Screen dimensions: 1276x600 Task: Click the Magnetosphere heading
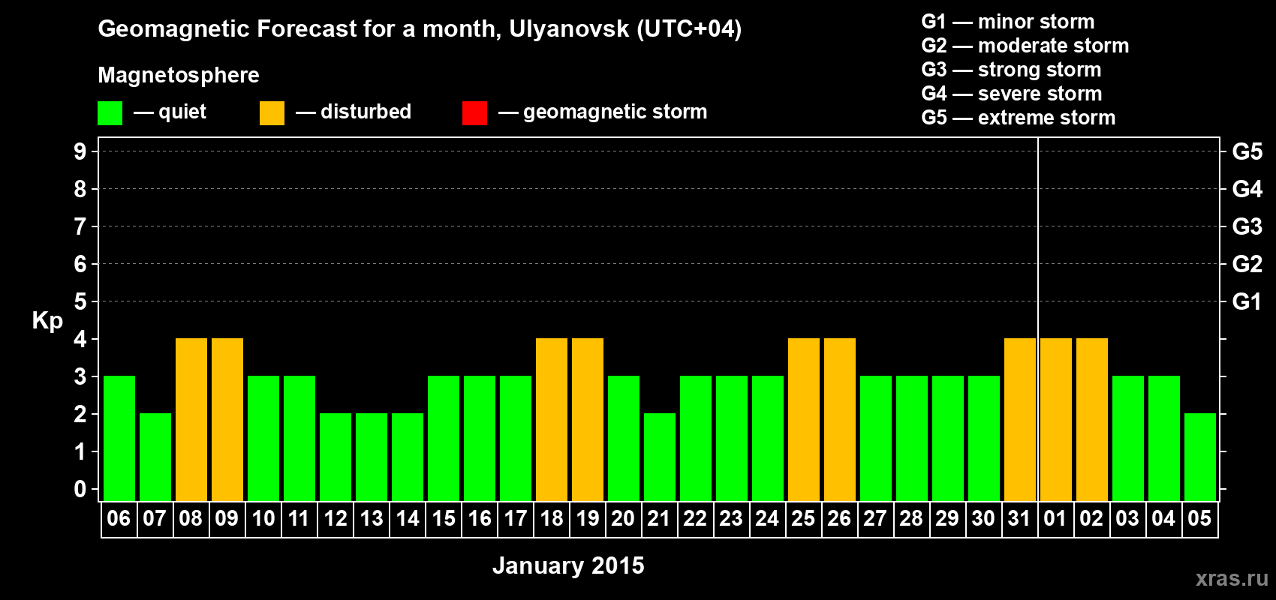pos(179,75)
